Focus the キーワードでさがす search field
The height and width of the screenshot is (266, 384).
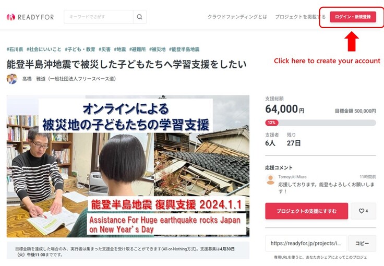(99, 17)
